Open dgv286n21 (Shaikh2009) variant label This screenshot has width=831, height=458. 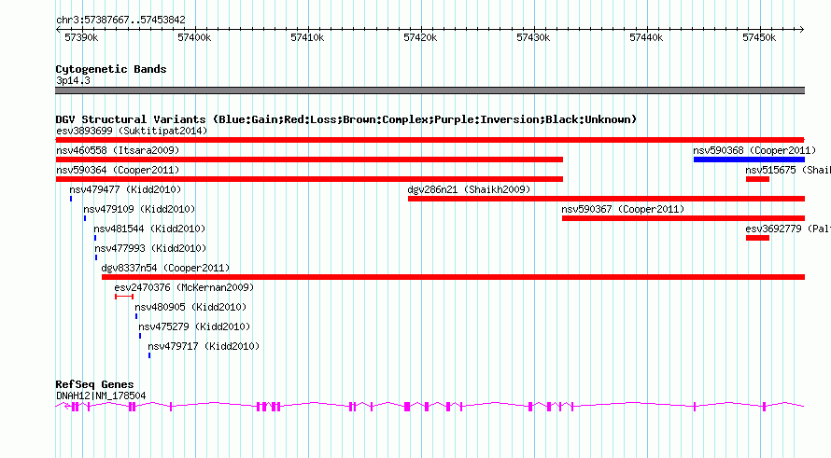469,189
